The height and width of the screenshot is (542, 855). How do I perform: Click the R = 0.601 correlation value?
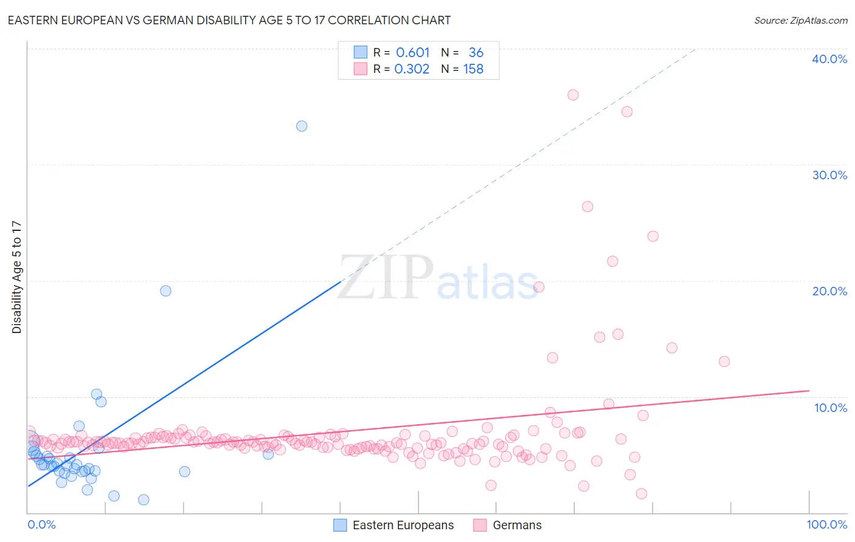pyautogui.click(x=401, y=52)
